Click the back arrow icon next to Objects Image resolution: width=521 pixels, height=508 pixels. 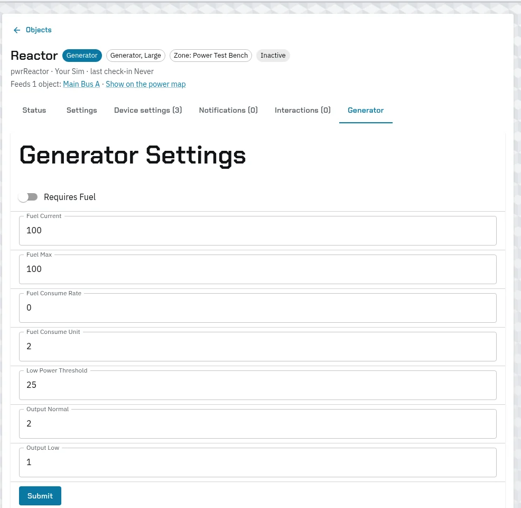click(16, 30)
